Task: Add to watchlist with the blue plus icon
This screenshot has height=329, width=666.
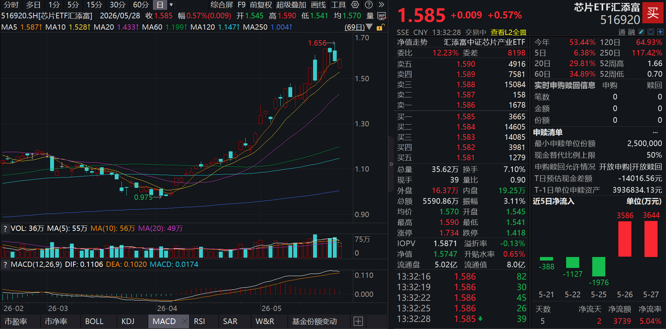Action: (x=660, y=32)
